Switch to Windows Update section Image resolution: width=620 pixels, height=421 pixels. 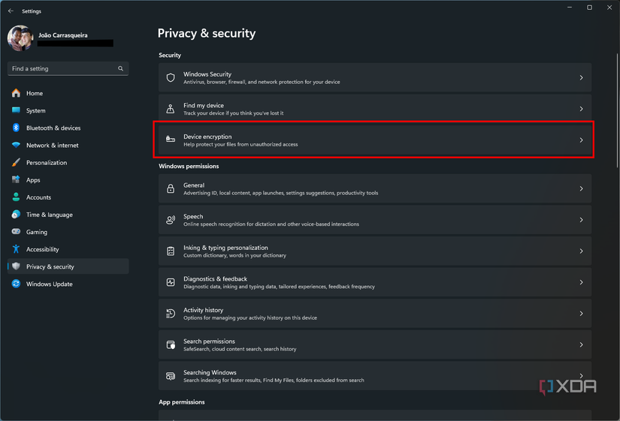49,284
